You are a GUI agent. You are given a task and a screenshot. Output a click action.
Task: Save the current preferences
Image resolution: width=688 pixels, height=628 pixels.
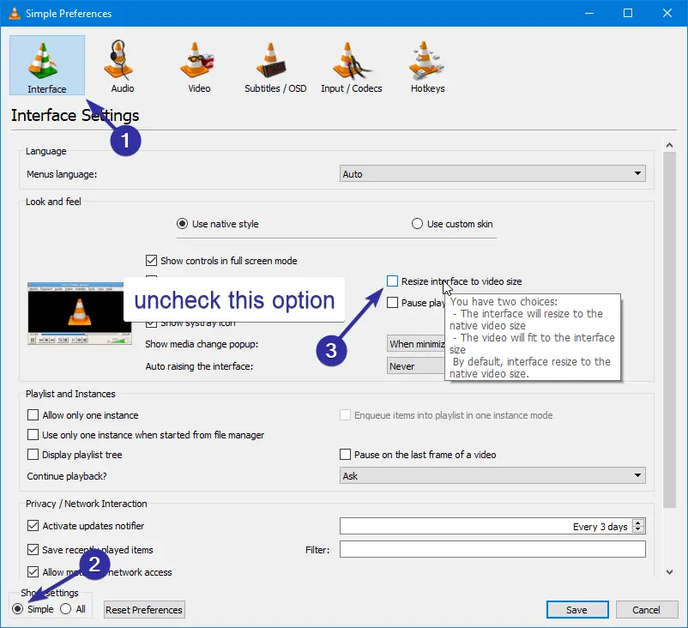pyautogui.click(x=576, y=609)
